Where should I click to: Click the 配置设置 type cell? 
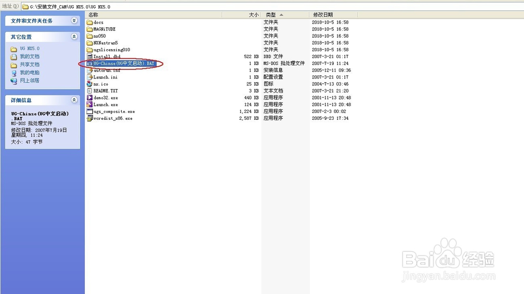[x=273, y=77]
